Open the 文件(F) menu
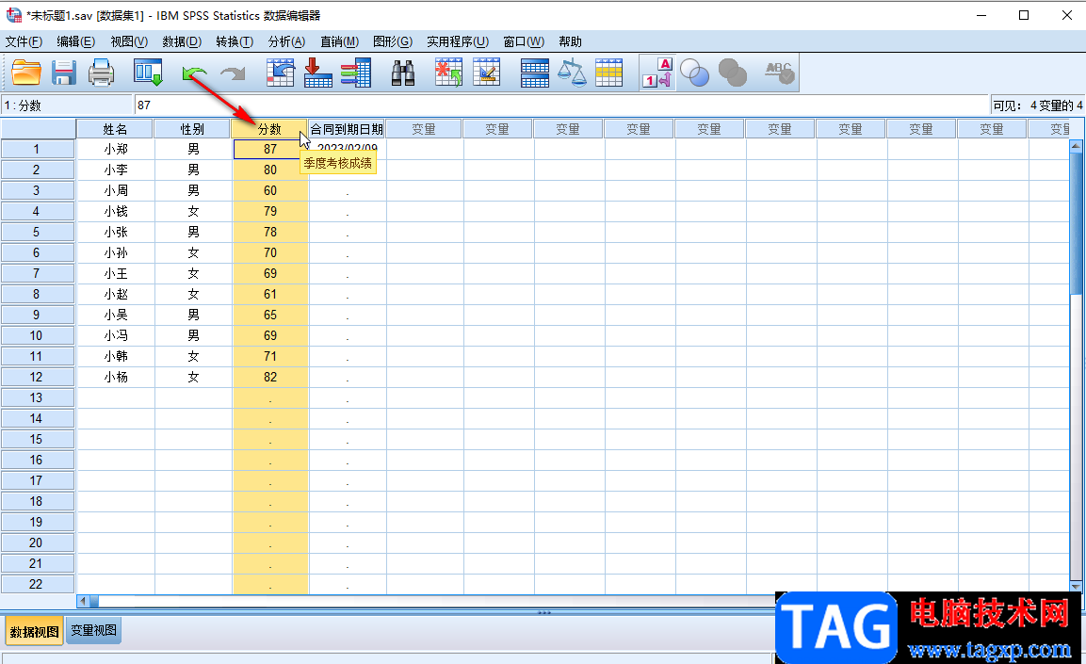The width and height of the screenshot is (1086, 664). pos(24,41)
